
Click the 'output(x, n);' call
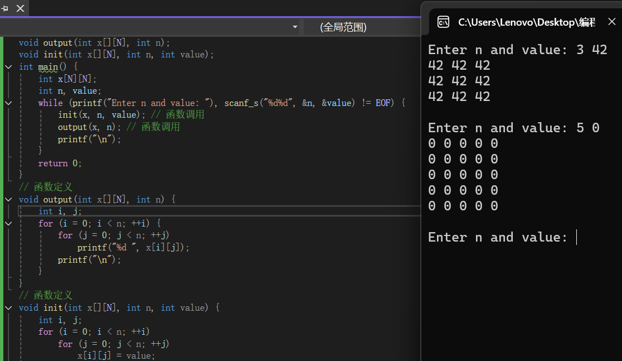point(89,127)
